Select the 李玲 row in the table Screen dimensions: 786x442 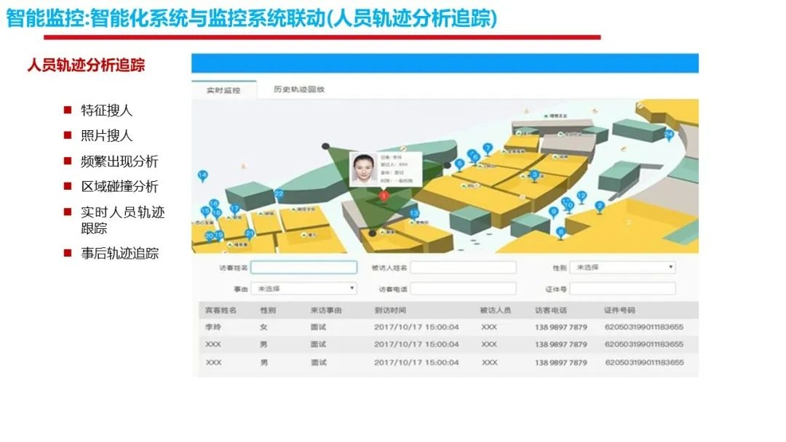click(364, 326)
